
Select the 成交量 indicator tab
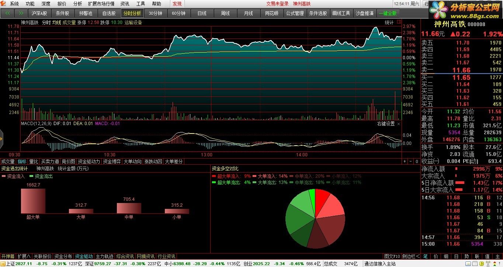tap(8, 161)
